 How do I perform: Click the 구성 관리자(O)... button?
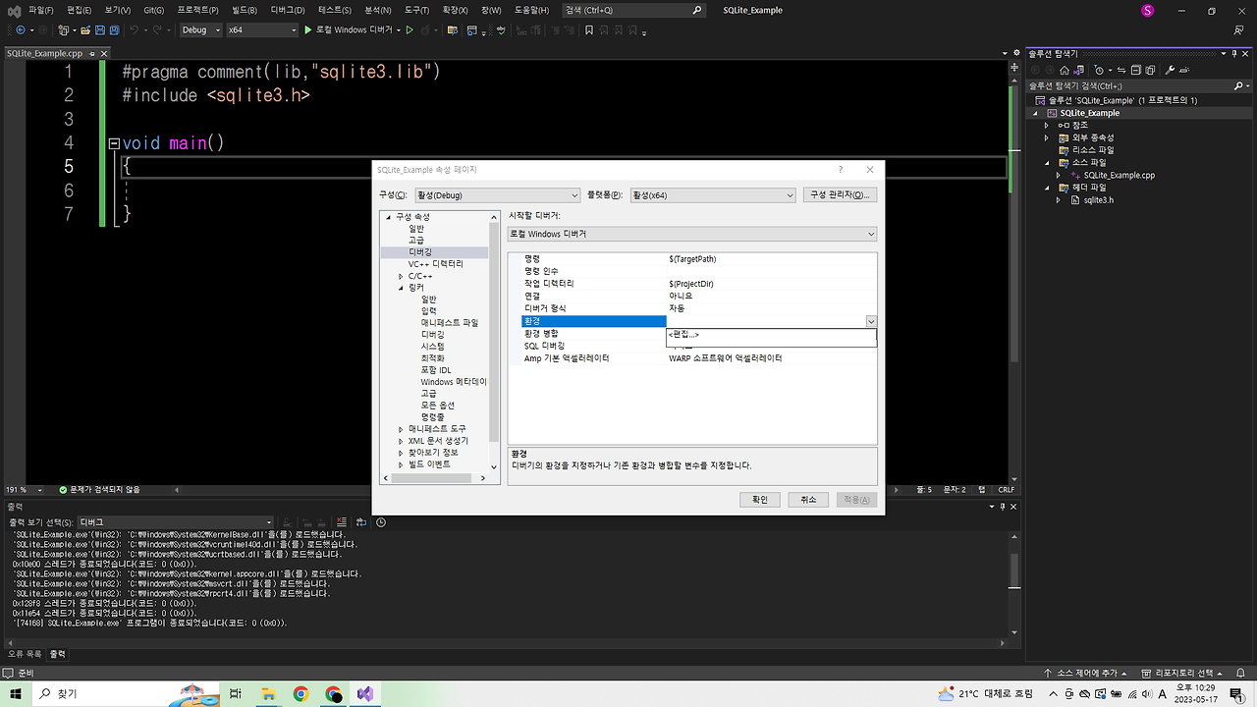click(840, 194)
